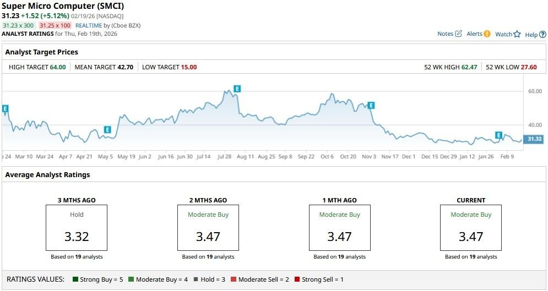
Task: Click the Super Micro Computer (SMCI) title
Action: [63, 6]
